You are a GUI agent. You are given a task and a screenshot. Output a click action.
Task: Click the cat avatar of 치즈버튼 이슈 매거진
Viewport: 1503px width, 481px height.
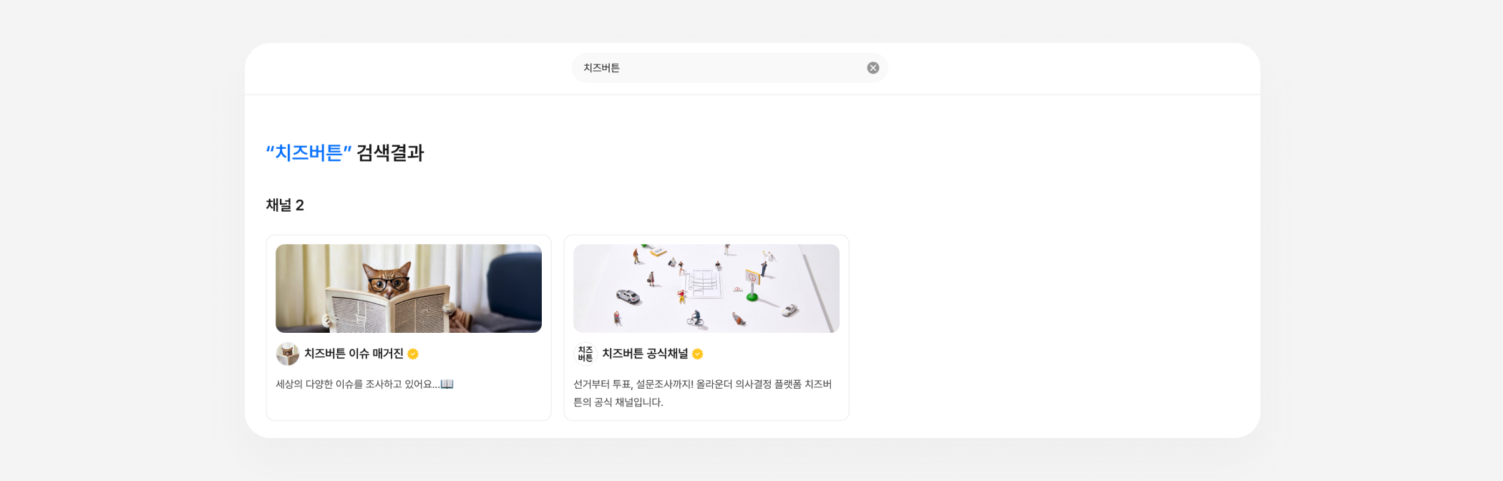point(288,354)
